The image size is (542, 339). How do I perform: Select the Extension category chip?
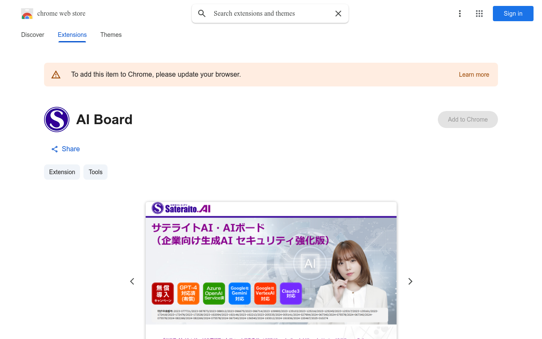tap(62, 172)
